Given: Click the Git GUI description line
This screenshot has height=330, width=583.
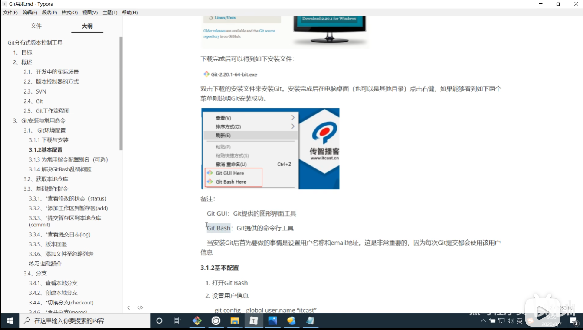Looking at the screenshot, I should point(252,214).
